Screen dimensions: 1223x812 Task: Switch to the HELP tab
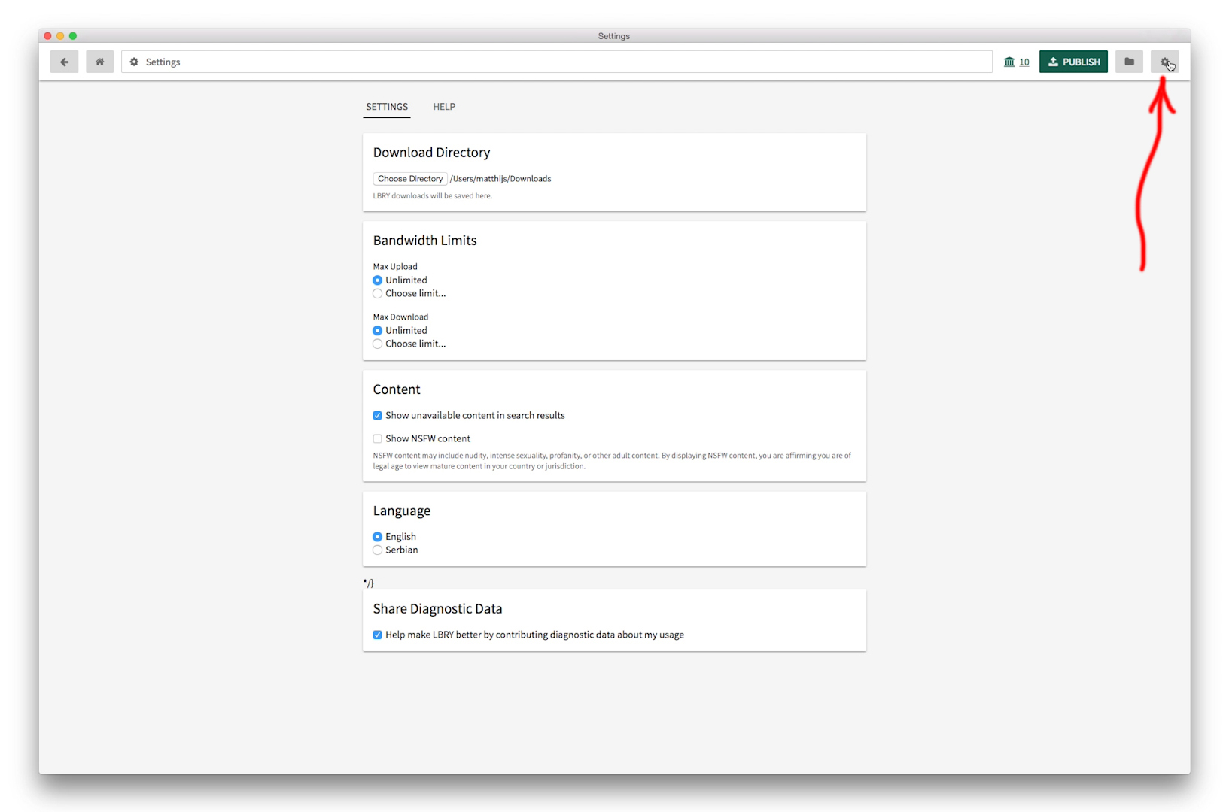point(444,107)
